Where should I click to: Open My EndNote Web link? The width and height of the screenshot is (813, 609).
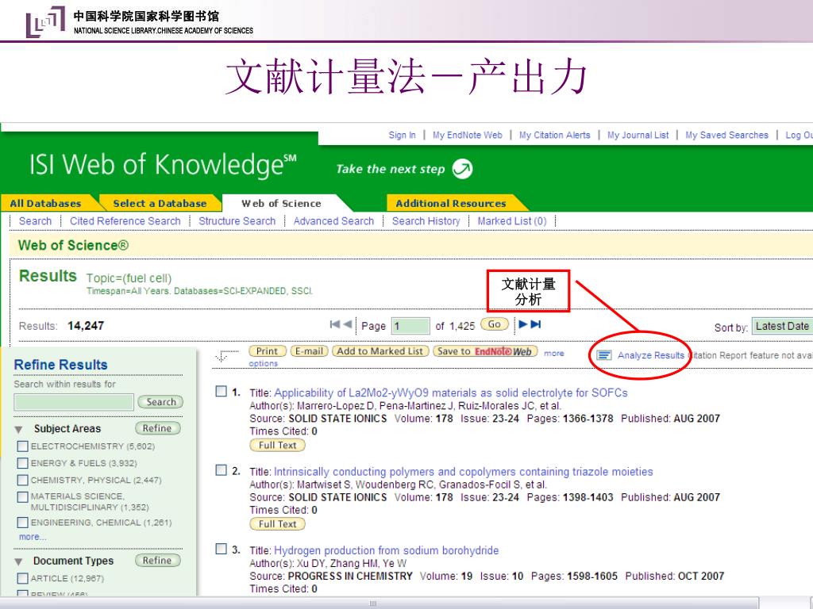pos(467,135)
